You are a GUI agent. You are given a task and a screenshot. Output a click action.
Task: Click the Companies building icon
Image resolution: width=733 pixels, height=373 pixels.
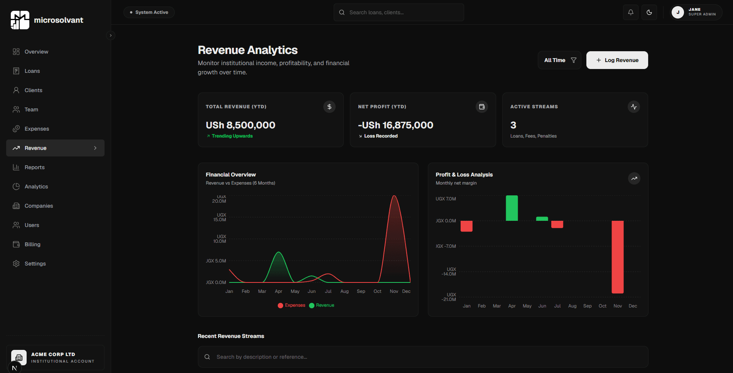tap(16, 206)
